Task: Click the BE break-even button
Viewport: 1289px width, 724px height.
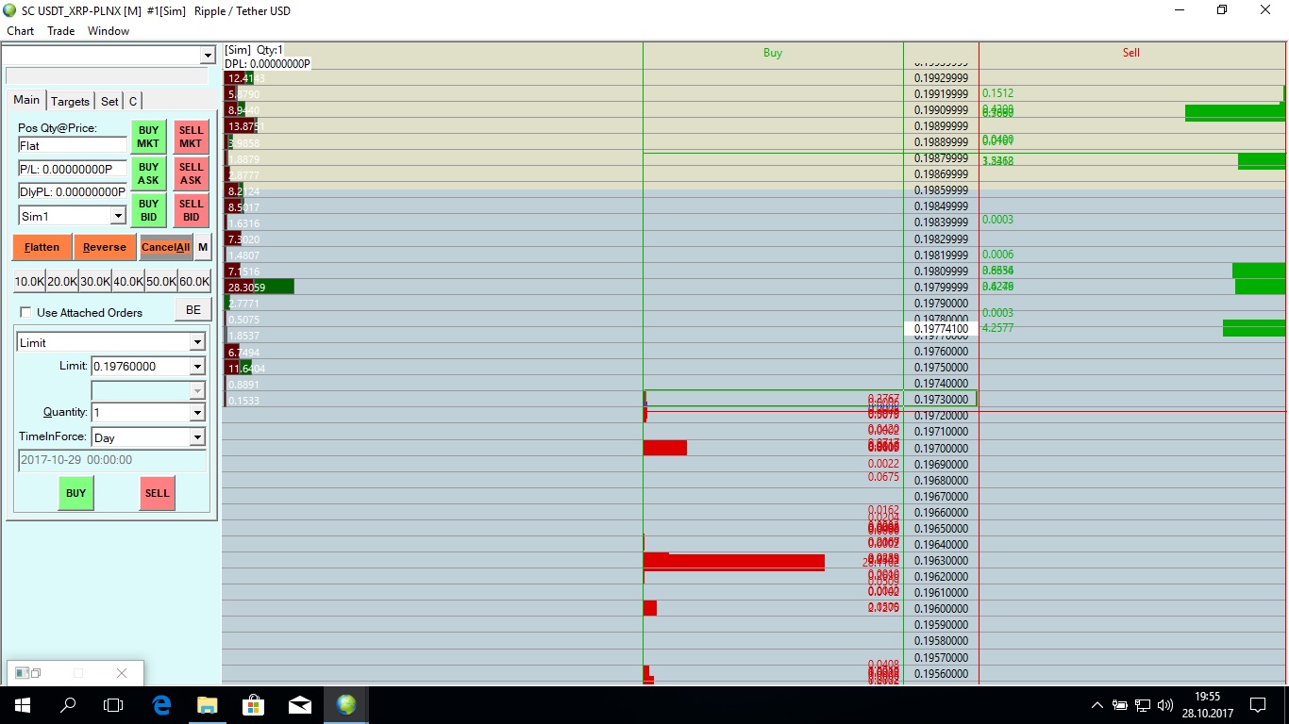Action: [193, 310]
